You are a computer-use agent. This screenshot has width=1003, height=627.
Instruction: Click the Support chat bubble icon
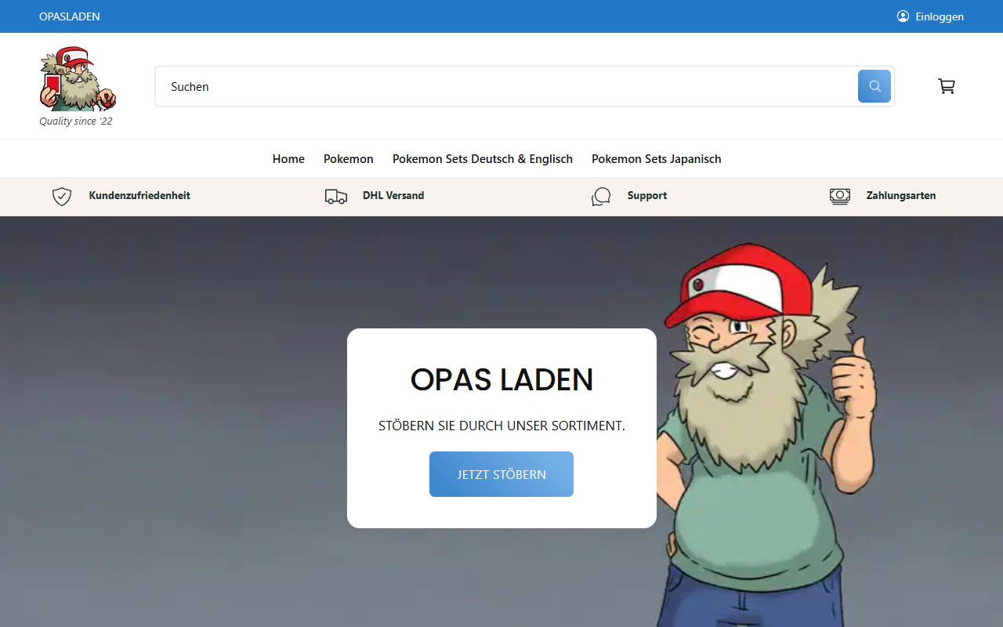click(601, 196)
